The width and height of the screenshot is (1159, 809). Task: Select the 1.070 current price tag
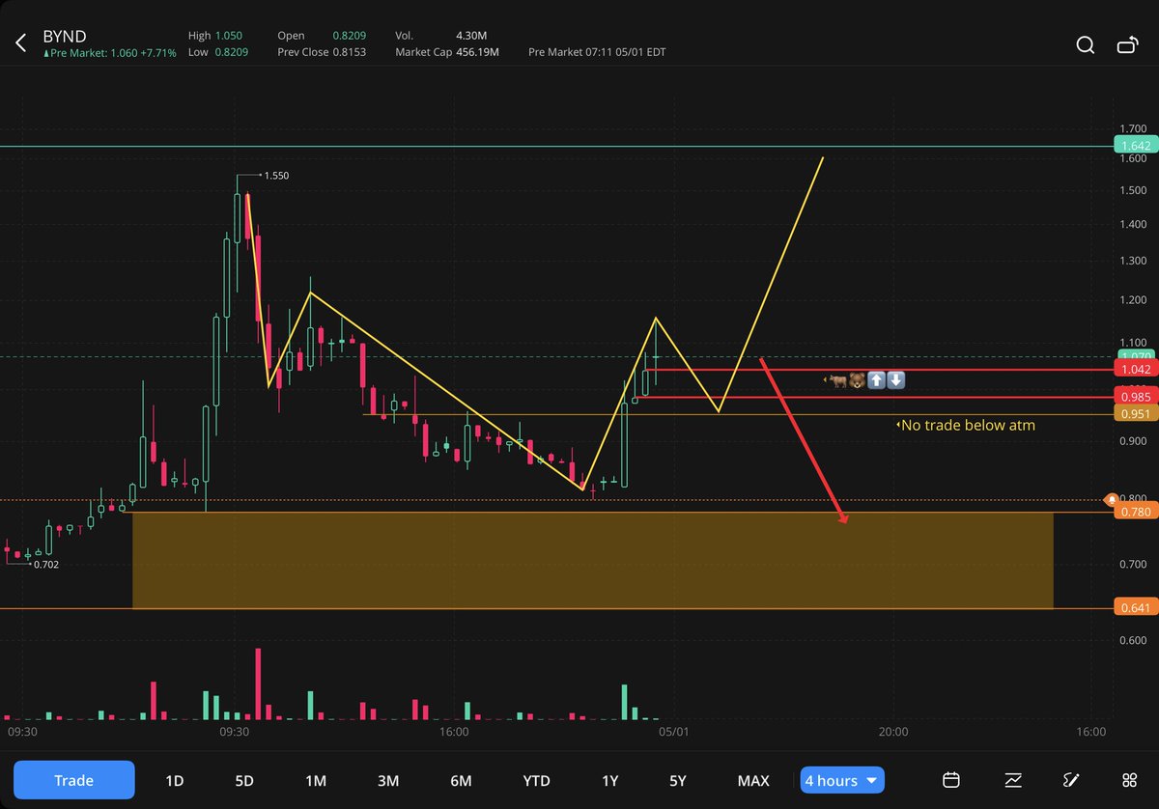1135,355
